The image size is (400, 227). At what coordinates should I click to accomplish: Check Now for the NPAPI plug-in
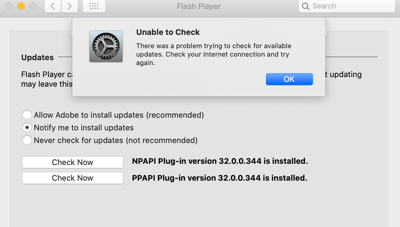pos(72,162)
